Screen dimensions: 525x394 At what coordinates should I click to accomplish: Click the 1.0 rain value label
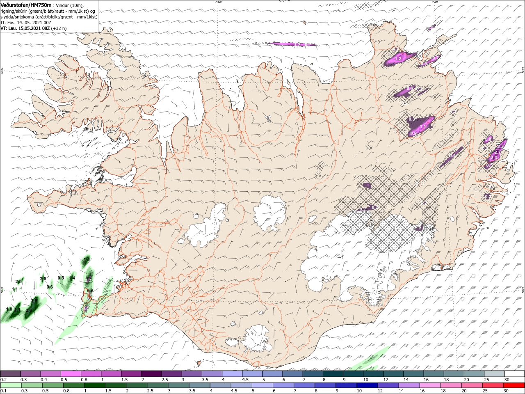pos(9,309)
